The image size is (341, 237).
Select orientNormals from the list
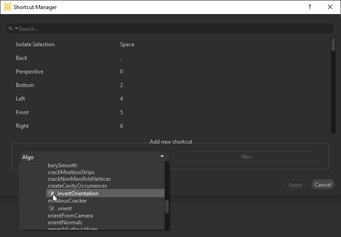click(65, 222)
